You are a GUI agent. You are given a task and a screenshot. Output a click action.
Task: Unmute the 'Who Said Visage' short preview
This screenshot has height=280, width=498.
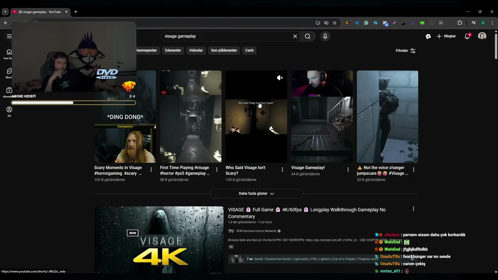pyautogui.click(x=280, y=78)
